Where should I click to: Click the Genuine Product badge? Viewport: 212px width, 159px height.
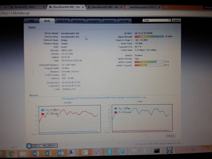point(42,146)
